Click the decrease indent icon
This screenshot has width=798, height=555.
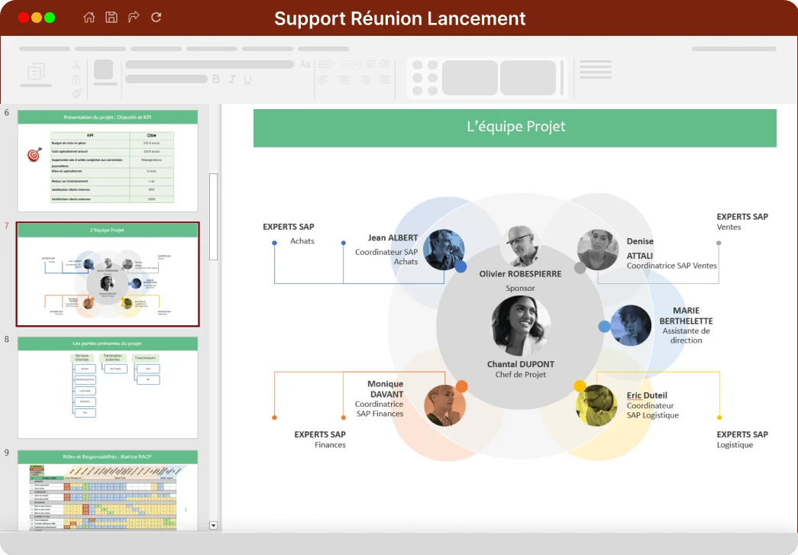[370, 63]
